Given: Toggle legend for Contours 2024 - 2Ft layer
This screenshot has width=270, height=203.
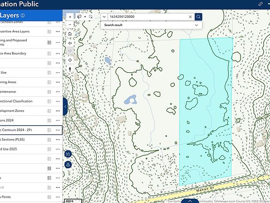Looking at the screenshot, I should point(49,130).
